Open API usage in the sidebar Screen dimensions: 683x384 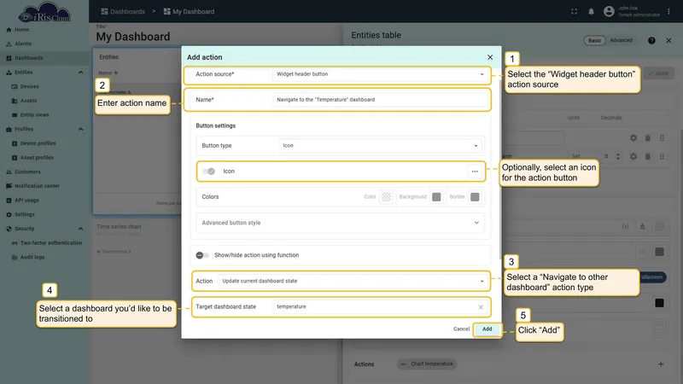26,201
